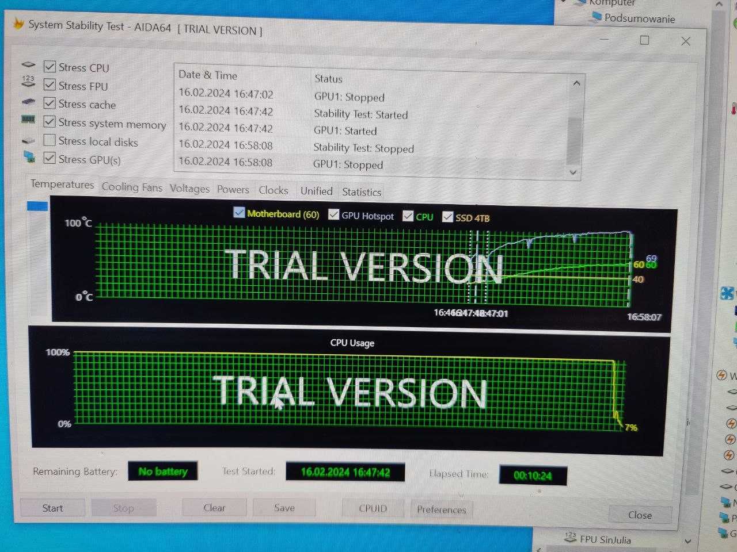Toggle GPU Hotspot graph checkbox
The width and height of the screenshot is (737, 552).
[333, 214]
